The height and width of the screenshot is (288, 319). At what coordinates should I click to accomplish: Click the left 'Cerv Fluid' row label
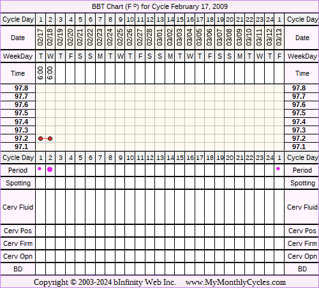coord(18,207)
